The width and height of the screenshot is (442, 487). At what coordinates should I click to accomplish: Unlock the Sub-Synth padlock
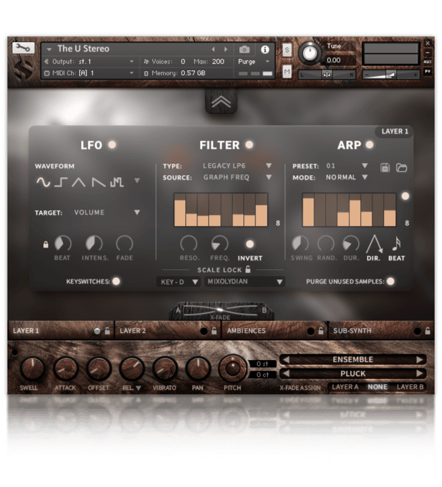(x=427, y=331)
